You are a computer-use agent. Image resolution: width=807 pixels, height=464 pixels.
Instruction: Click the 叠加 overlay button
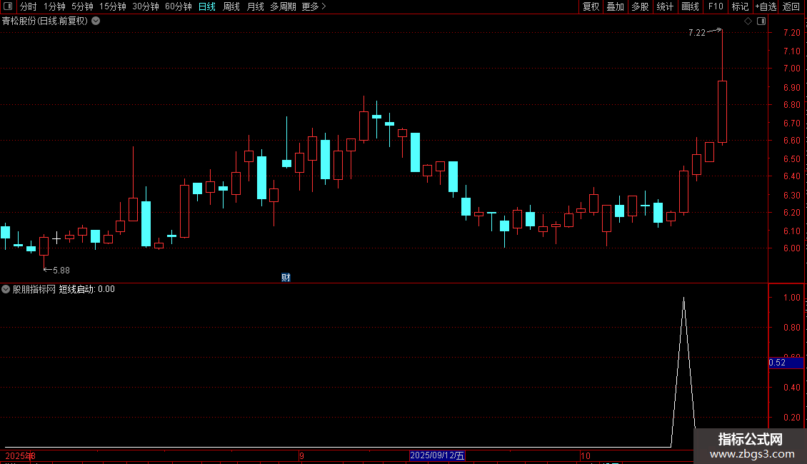(615, 6)
